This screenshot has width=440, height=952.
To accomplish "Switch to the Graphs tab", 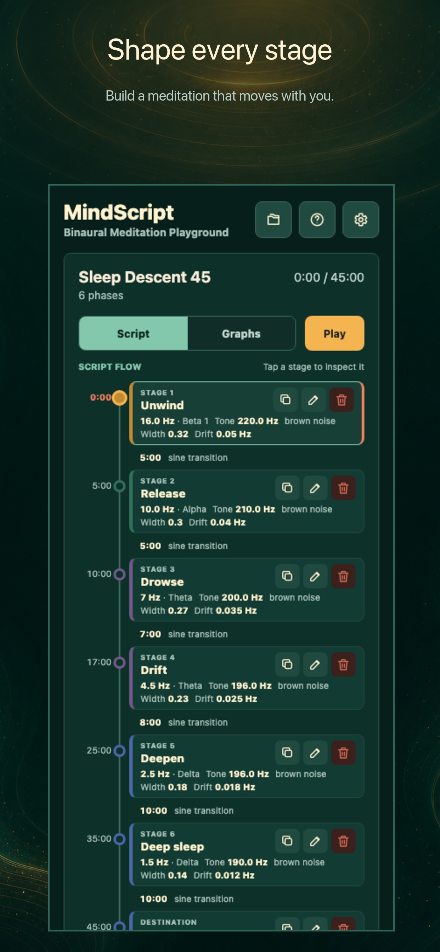I will tap(242, 333).
